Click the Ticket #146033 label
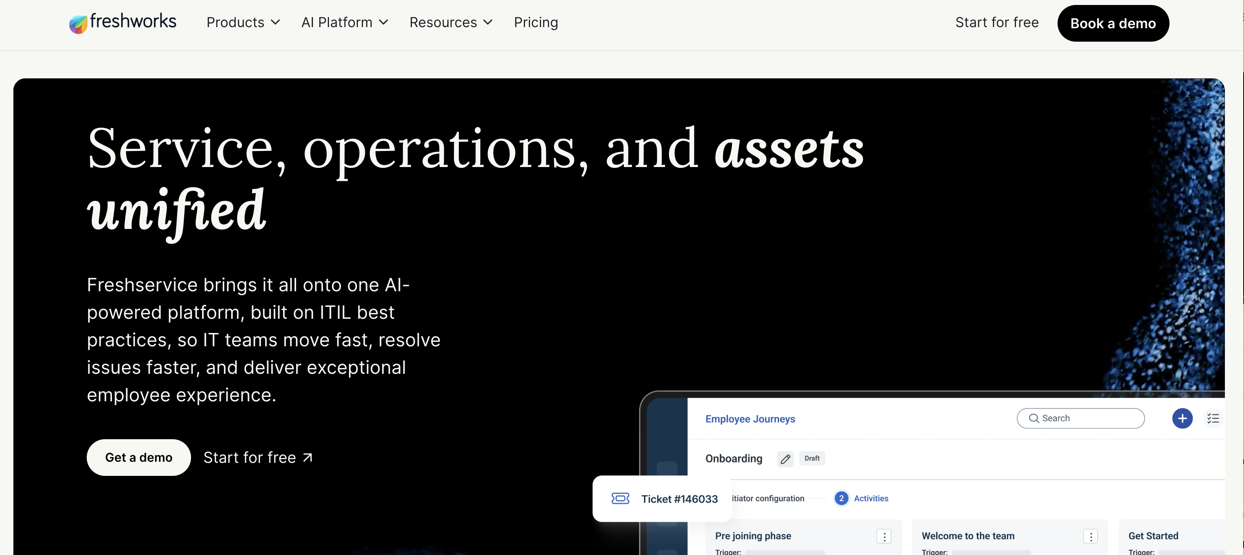The height and width of the screenshot is (555, 1244). coord(679,499)
